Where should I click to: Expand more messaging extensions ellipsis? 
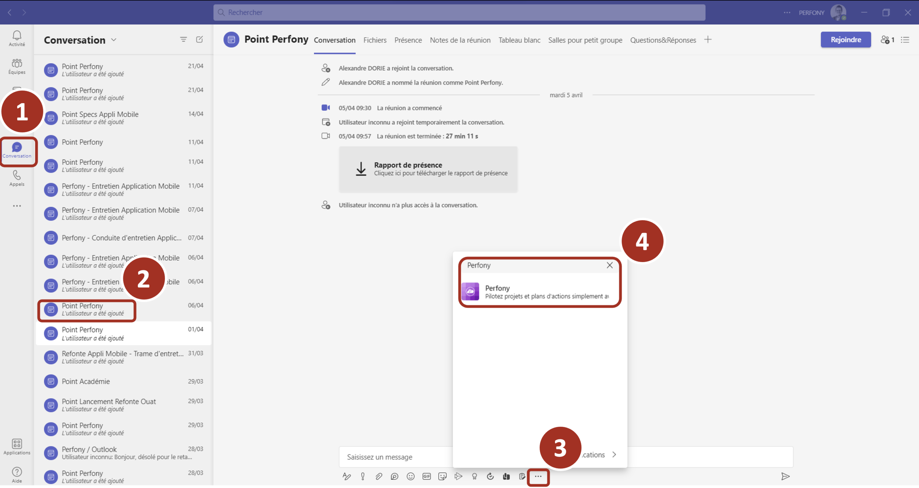point(538,477)
